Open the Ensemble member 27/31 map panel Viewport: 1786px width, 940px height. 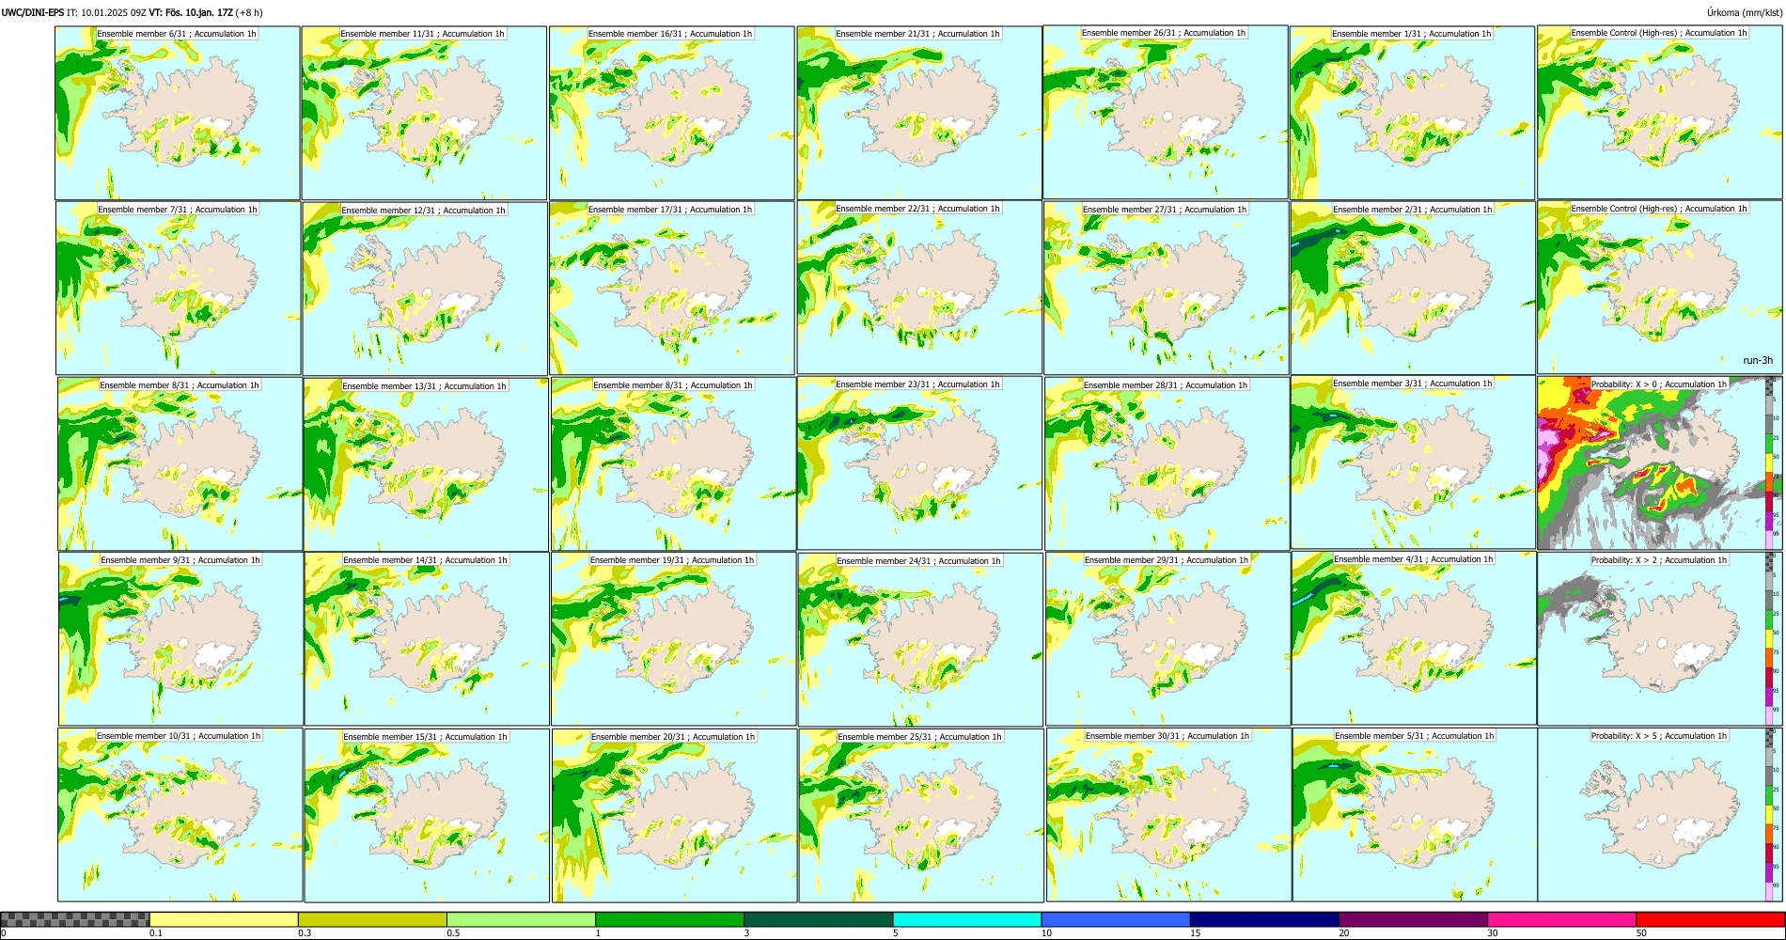pyautogui.click(x=1167, y=288)
